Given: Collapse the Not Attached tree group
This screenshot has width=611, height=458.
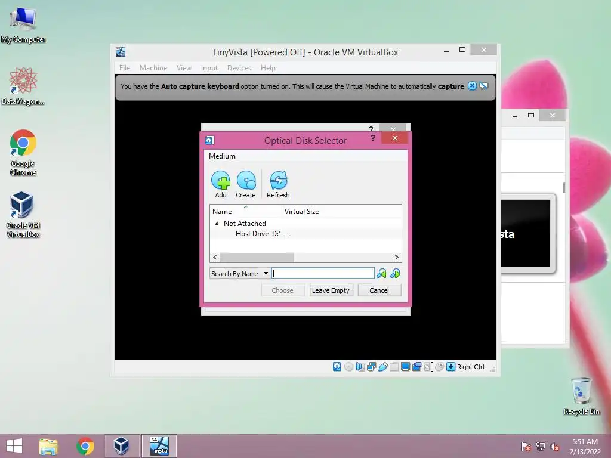Looking at the screenshot, I should [x=217, y=223].
